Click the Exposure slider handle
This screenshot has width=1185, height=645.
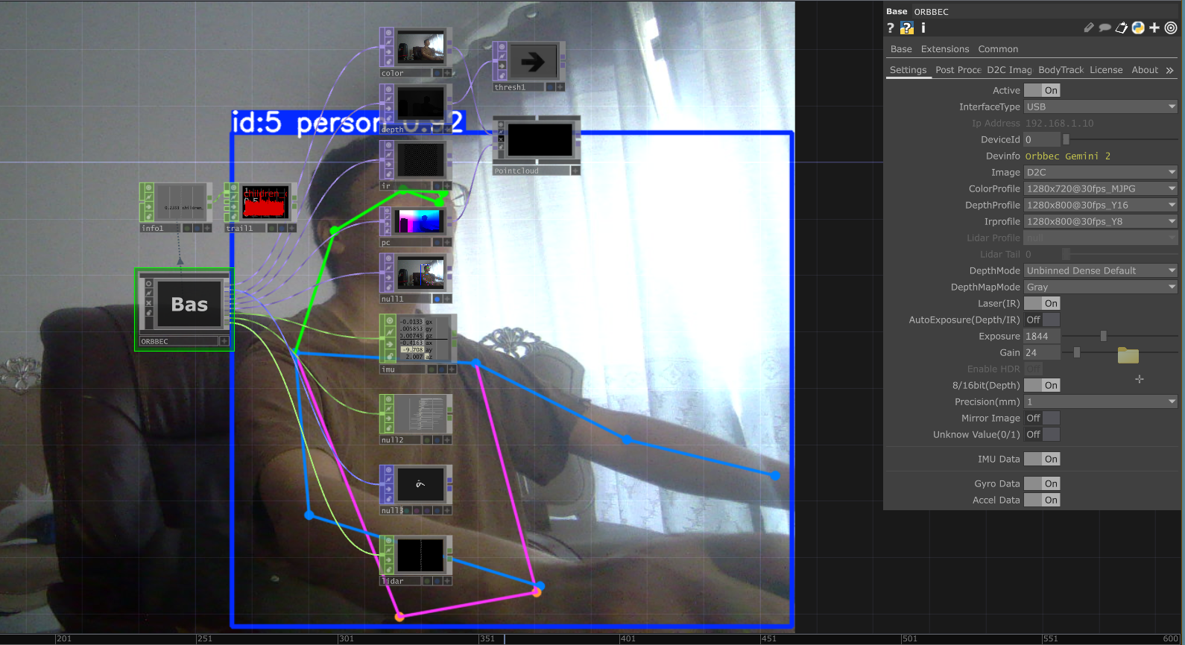1104,336
